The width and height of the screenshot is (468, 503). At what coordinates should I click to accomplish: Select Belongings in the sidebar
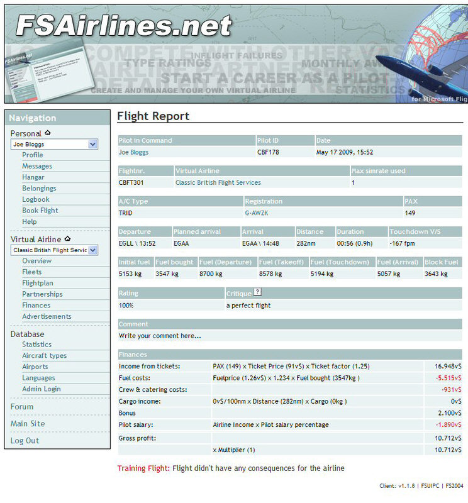click(x=39, y=188)
